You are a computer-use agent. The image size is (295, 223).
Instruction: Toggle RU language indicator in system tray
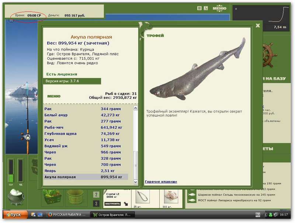(257, 215)
